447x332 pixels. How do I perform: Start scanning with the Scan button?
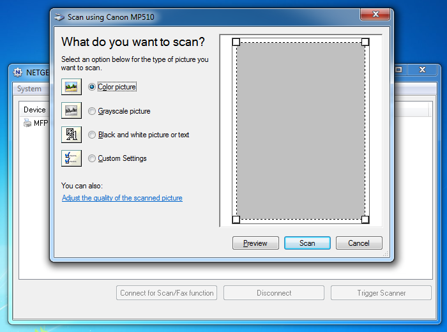click(x=307, y=243)
